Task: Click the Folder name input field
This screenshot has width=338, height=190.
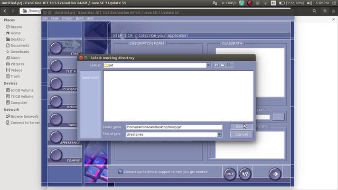Action: [x=174, y=127]
